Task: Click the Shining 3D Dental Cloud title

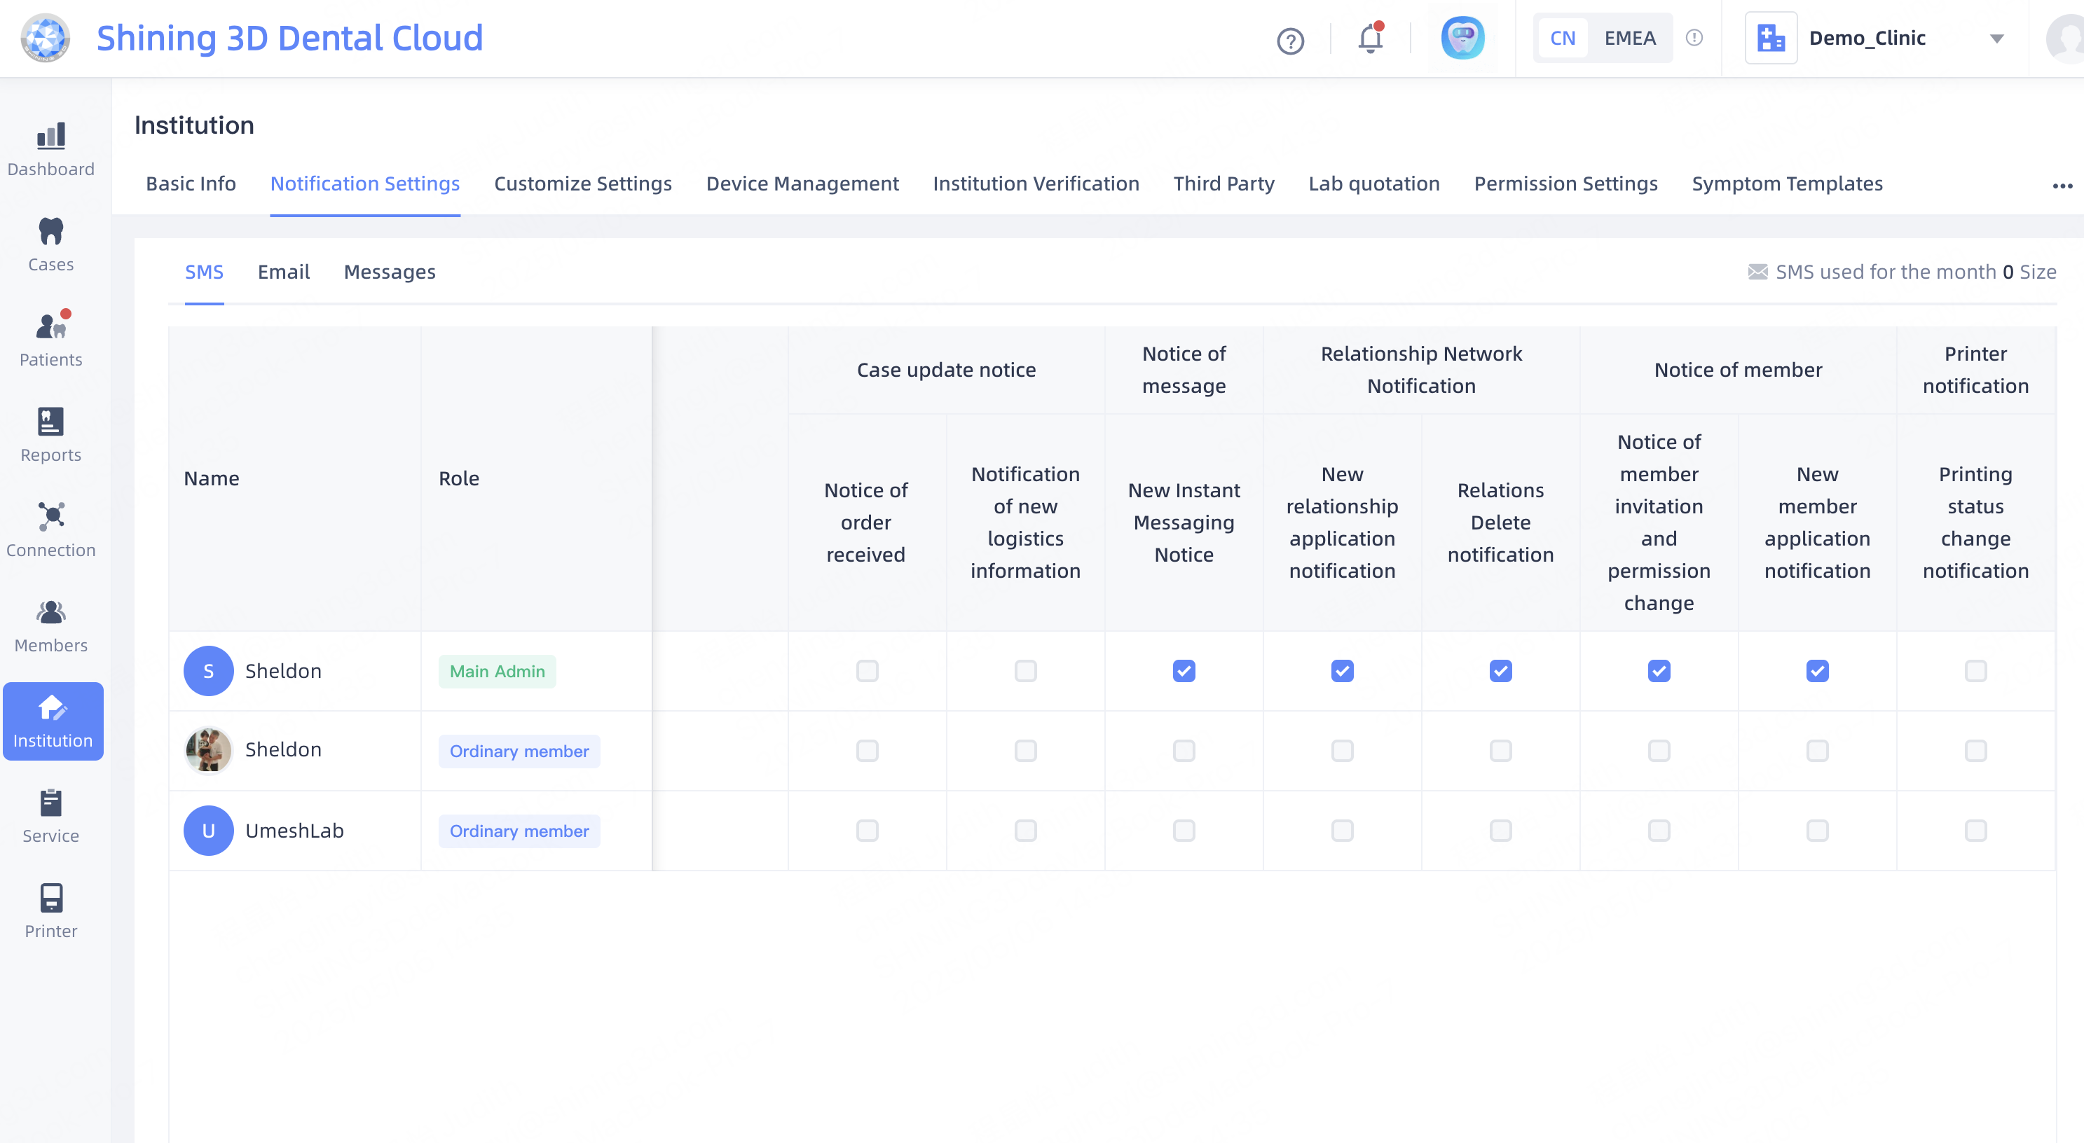Action: point(289,38)
